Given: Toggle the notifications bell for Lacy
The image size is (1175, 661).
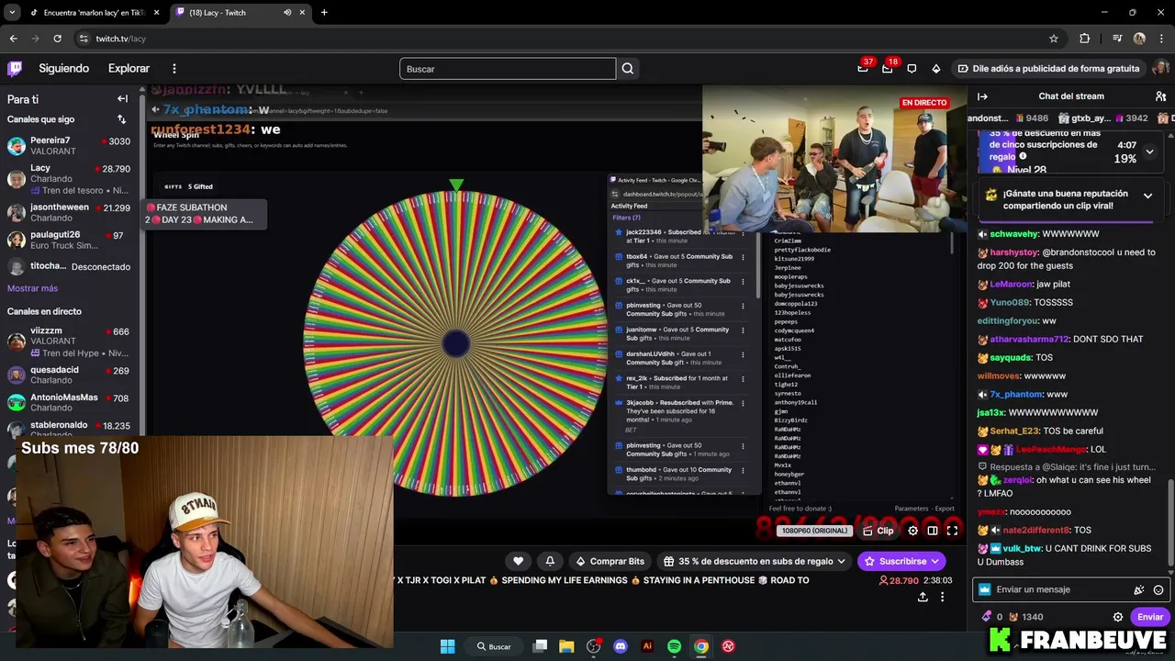Looking at the screenshot, I should click(550, 561).
